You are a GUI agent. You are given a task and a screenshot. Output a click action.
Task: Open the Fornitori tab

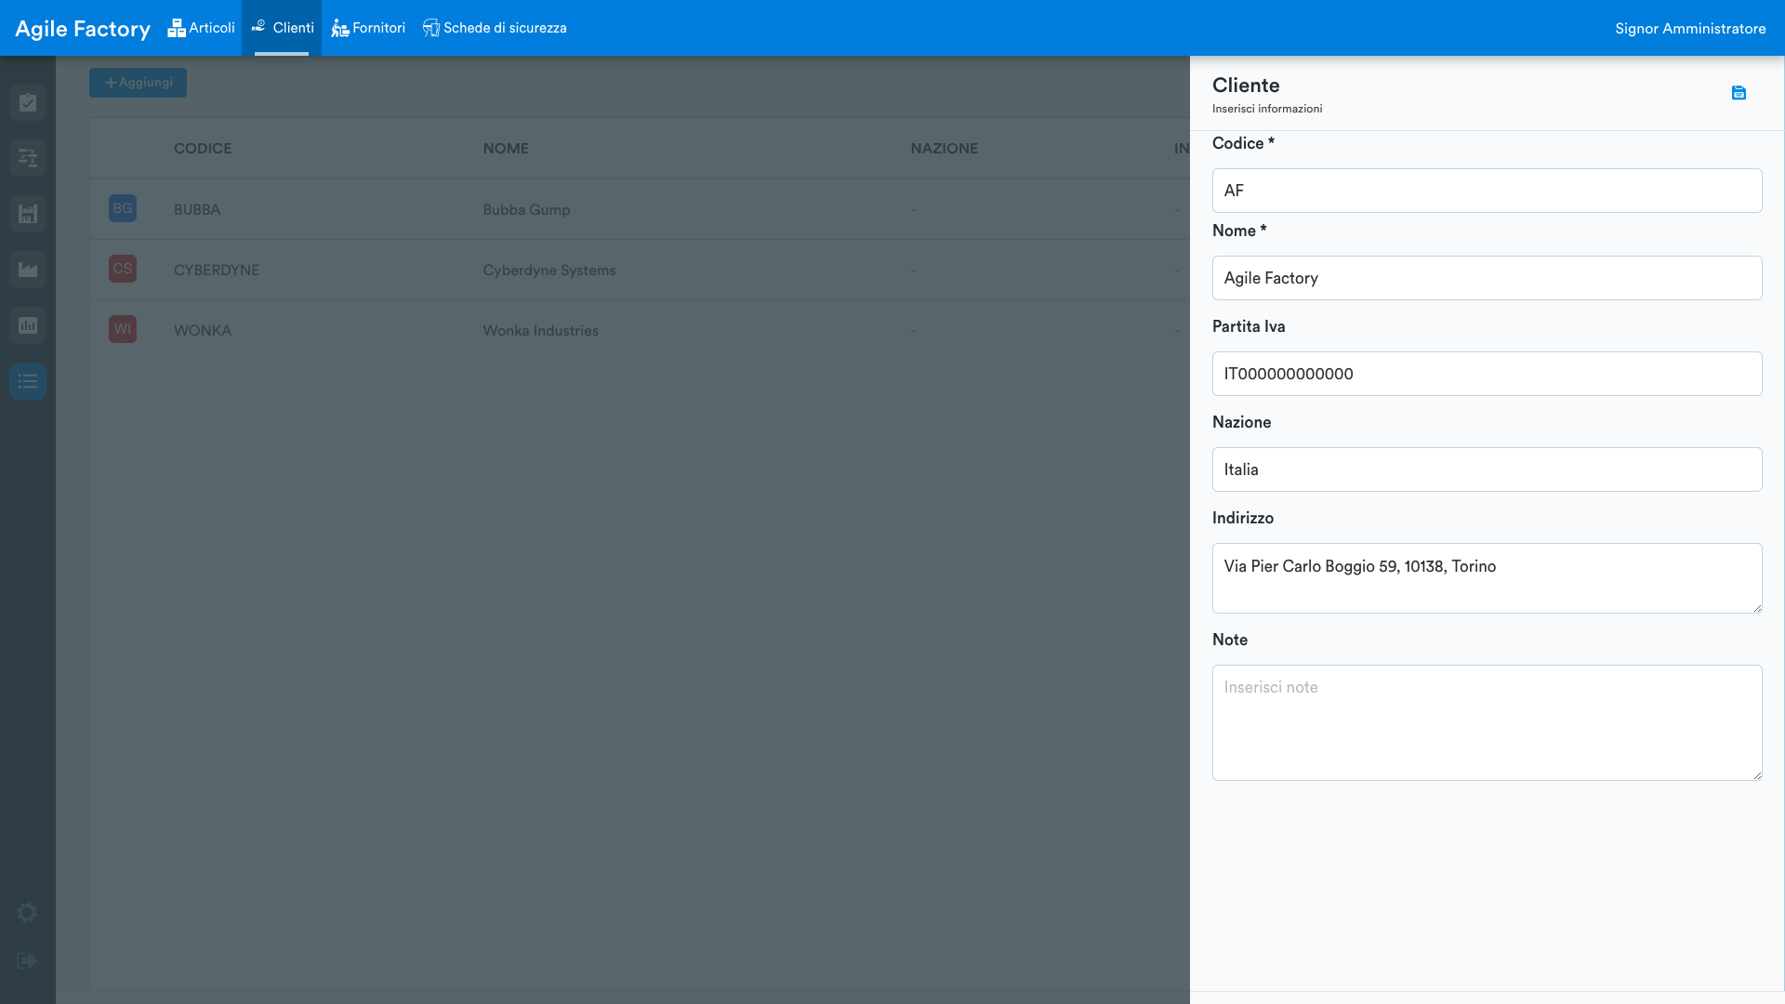click(368, 28)
